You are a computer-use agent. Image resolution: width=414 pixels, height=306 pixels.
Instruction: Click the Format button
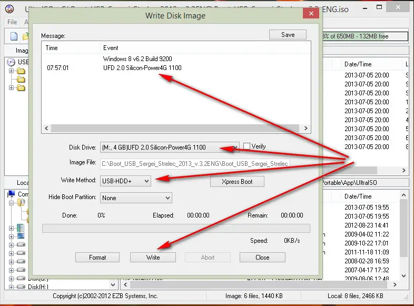pos(97,258)
